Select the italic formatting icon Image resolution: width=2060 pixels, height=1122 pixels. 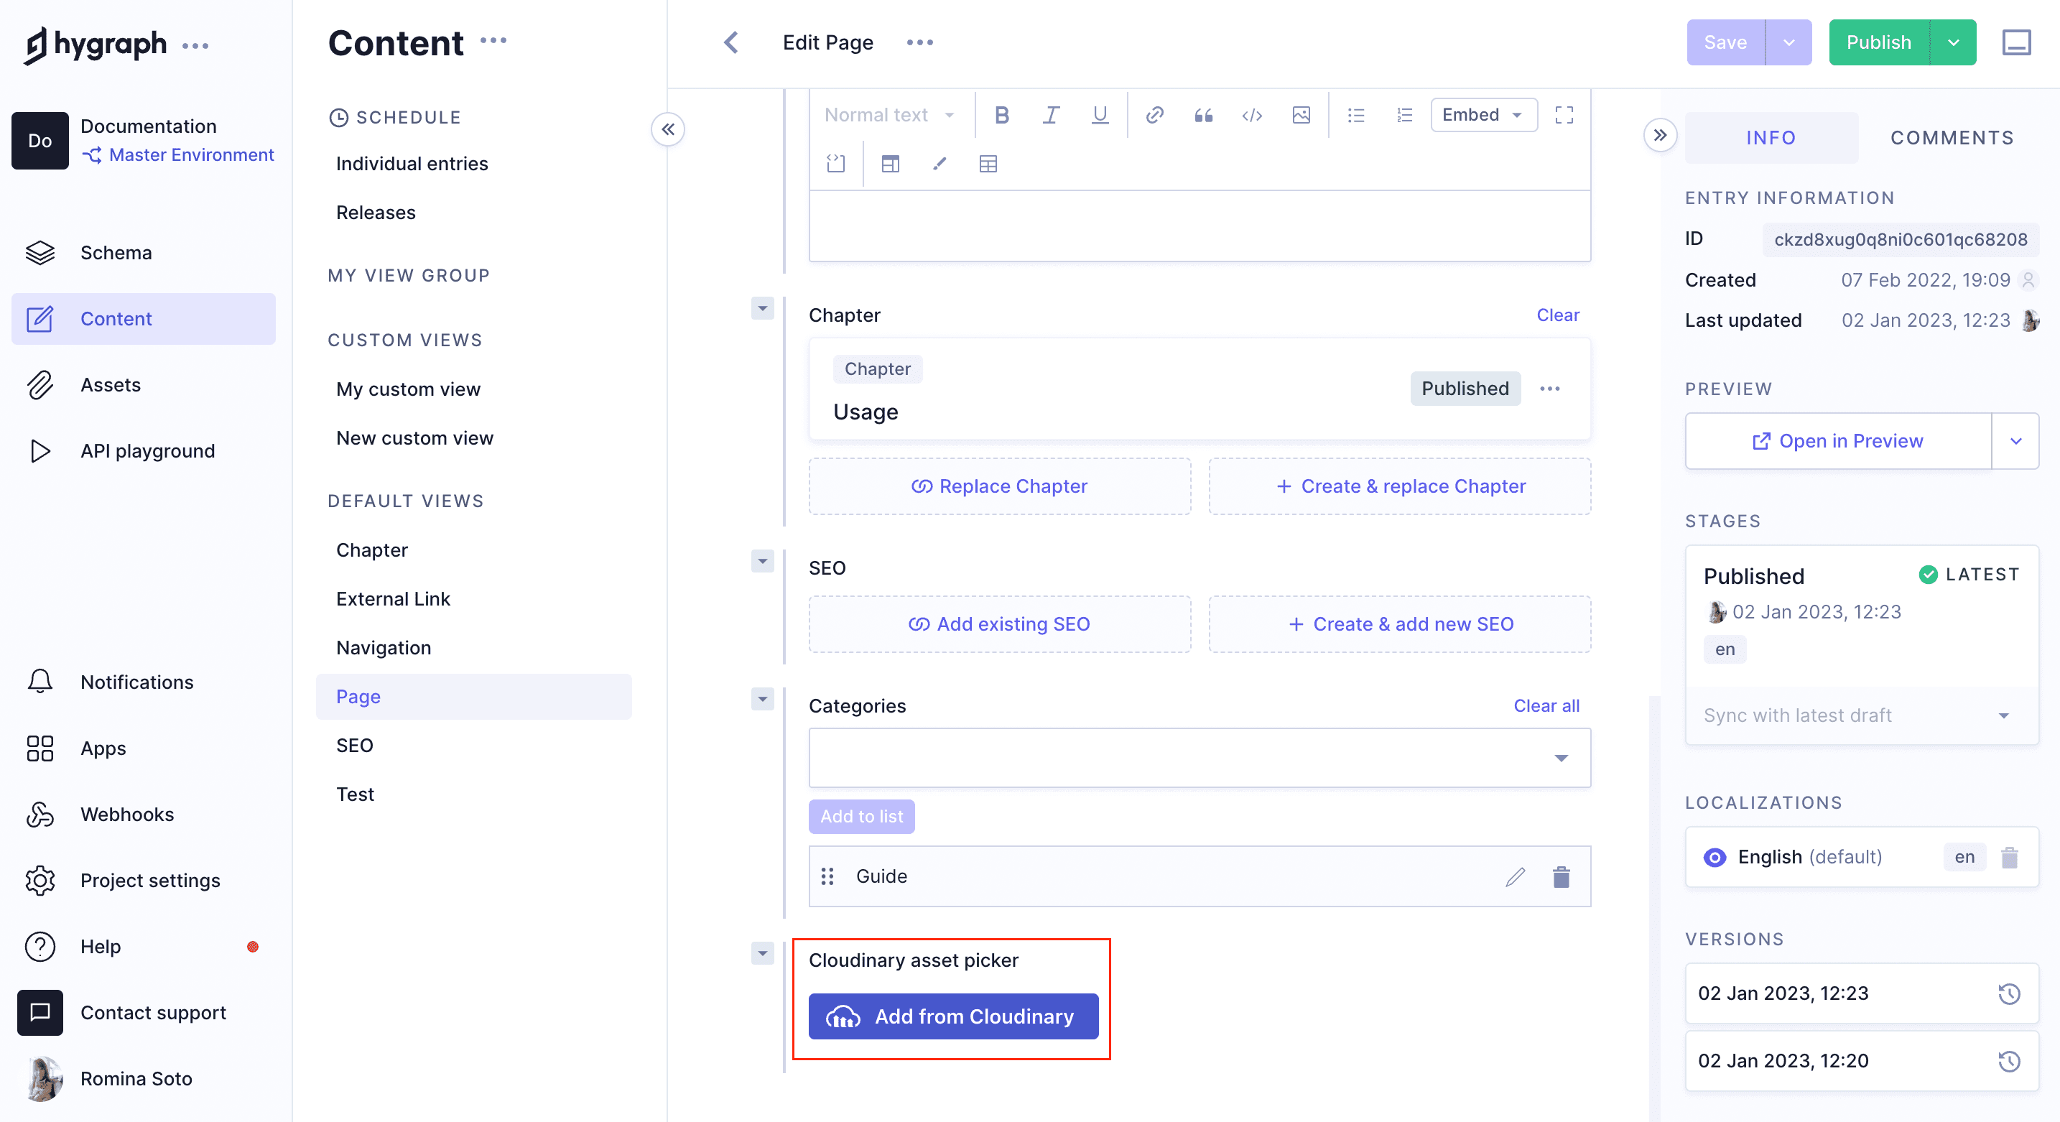1051,114
